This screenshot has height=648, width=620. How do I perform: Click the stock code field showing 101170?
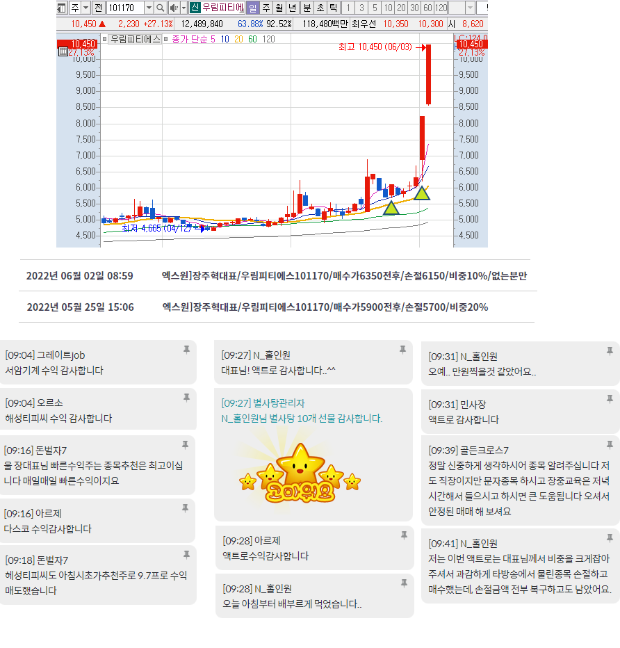click(x=126, y=8)
